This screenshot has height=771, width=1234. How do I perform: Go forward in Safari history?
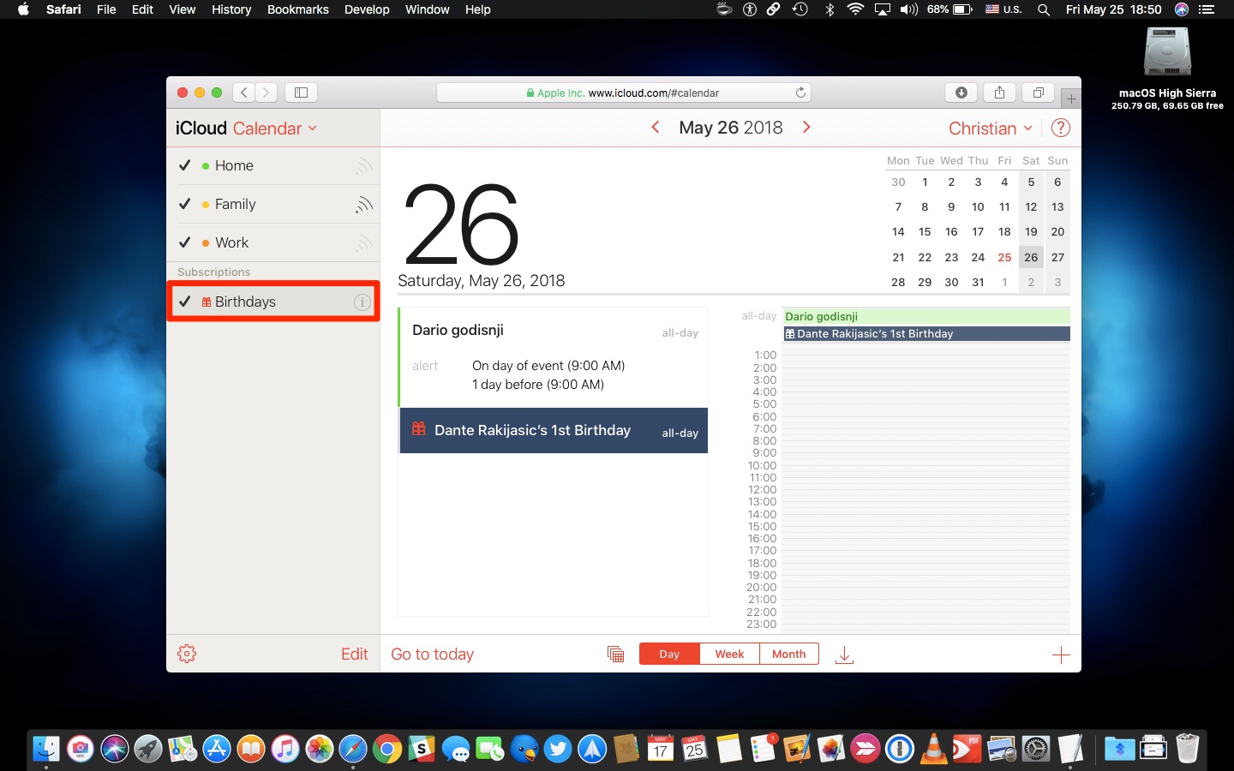[267, 93]
